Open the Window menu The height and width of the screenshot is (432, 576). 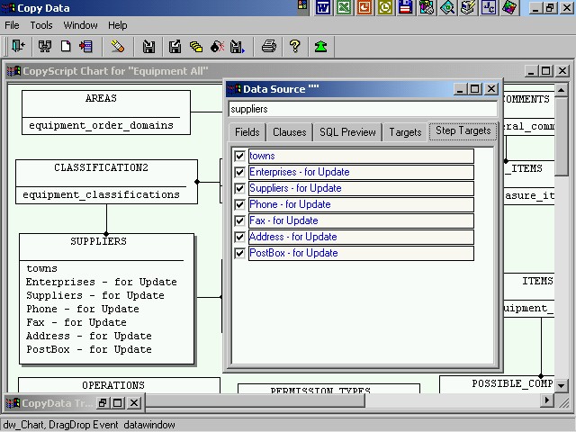point(80,25)
